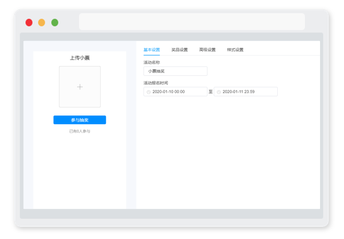The height and width of the screenshot is (239, 344).
Task: Click the receipt upload plus box
Action: 80,87
